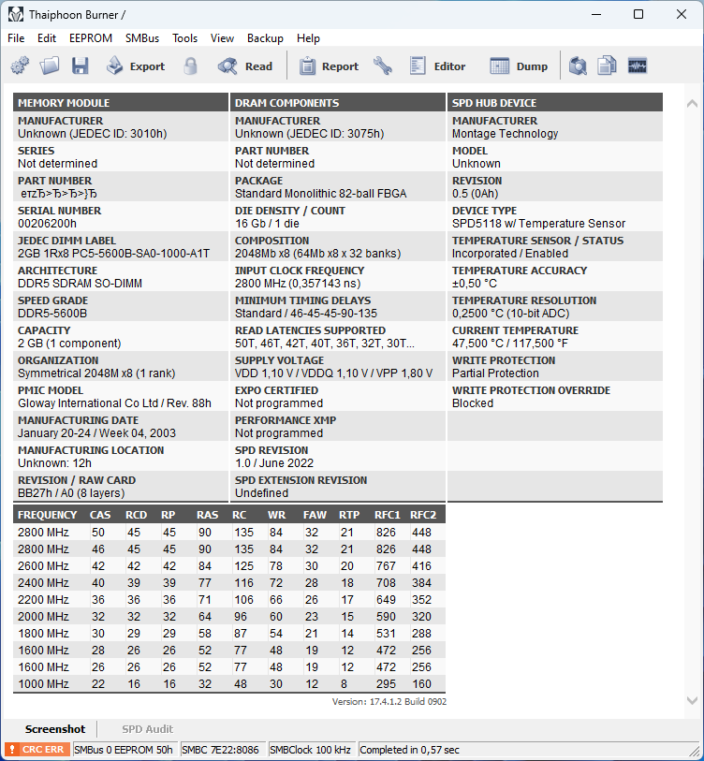704x761 pixels.
Task: Click the Montage Technology manufacturer value
Action: tap(505, 134)
